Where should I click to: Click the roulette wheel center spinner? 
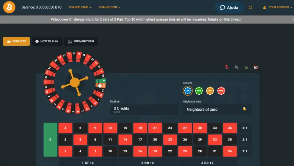pos(75,82)
